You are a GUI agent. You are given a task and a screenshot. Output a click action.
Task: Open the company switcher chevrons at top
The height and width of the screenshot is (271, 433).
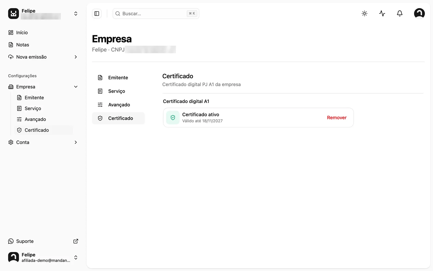tap(76, 14)
